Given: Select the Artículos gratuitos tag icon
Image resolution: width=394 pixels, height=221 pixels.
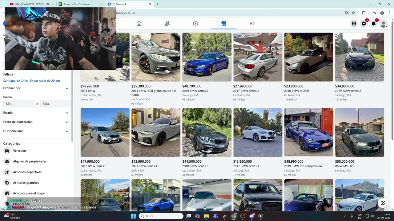Looking at the screenshot, I should (x=7, y=183).
